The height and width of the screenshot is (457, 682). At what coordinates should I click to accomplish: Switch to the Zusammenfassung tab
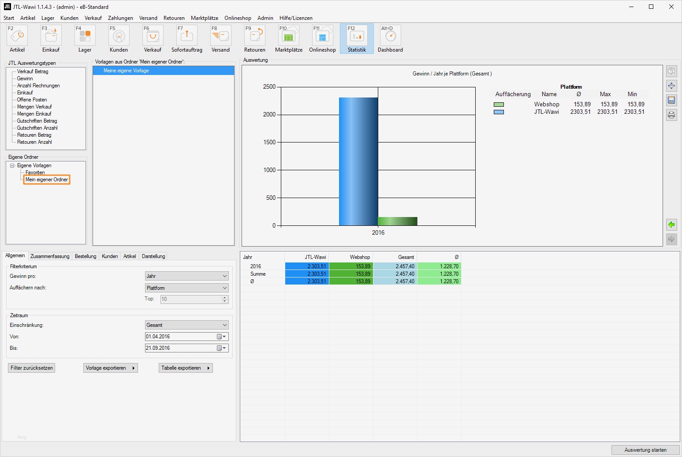(x=50, y=256)
